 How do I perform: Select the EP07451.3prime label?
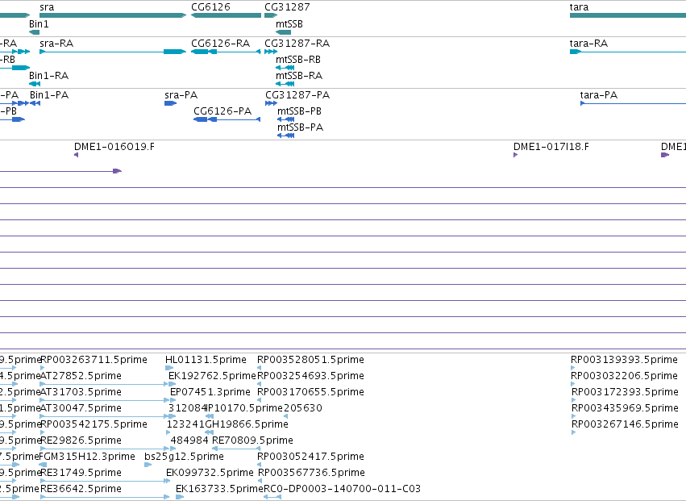210,392
